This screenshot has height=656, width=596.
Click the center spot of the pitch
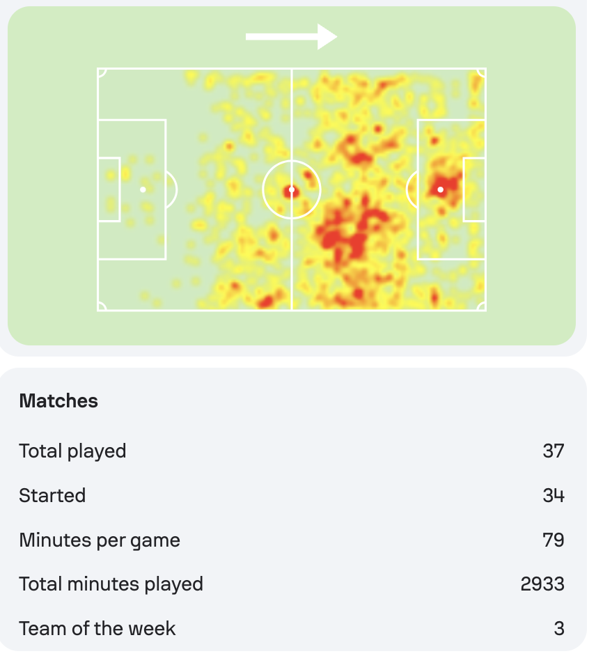tap(292, 190)
